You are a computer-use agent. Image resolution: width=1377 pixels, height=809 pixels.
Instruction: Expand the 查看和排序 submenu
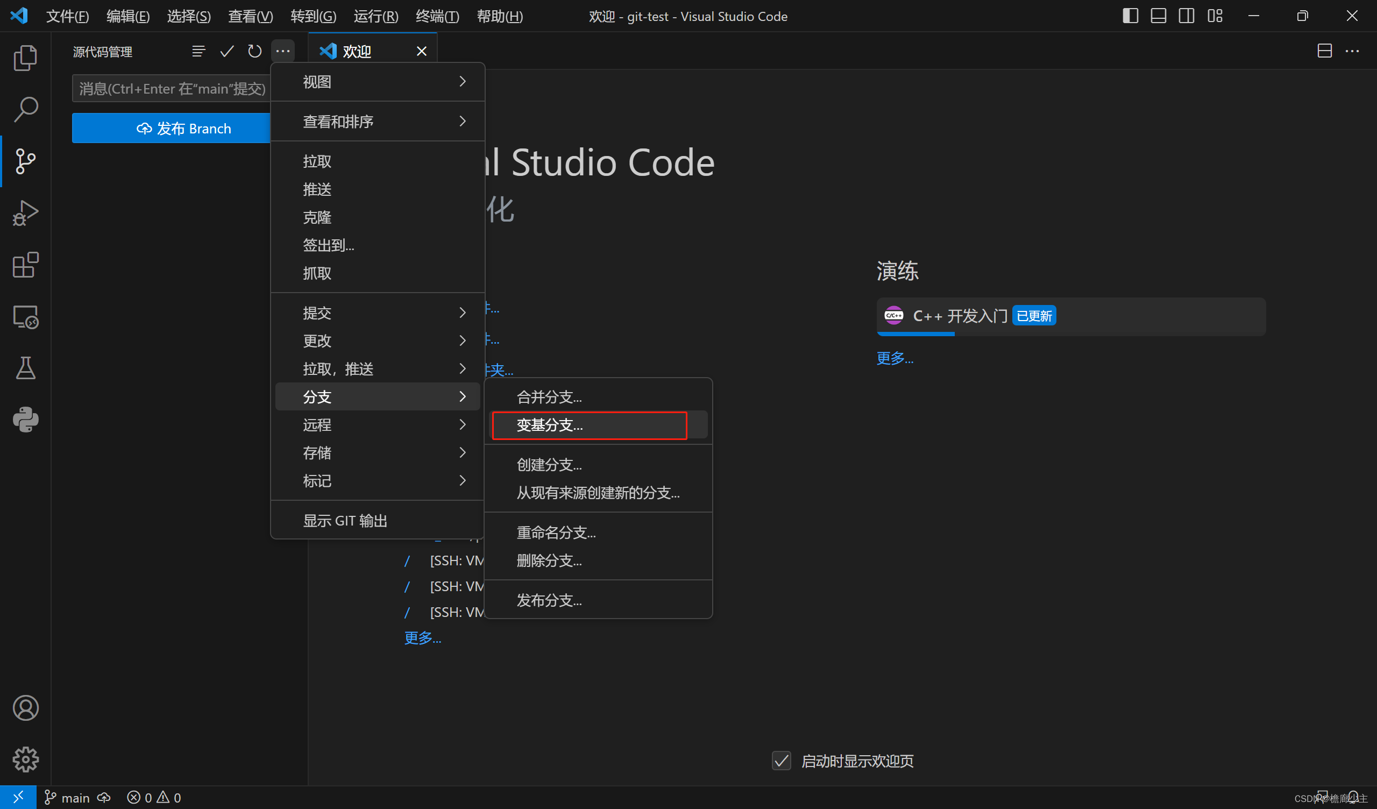378,122
